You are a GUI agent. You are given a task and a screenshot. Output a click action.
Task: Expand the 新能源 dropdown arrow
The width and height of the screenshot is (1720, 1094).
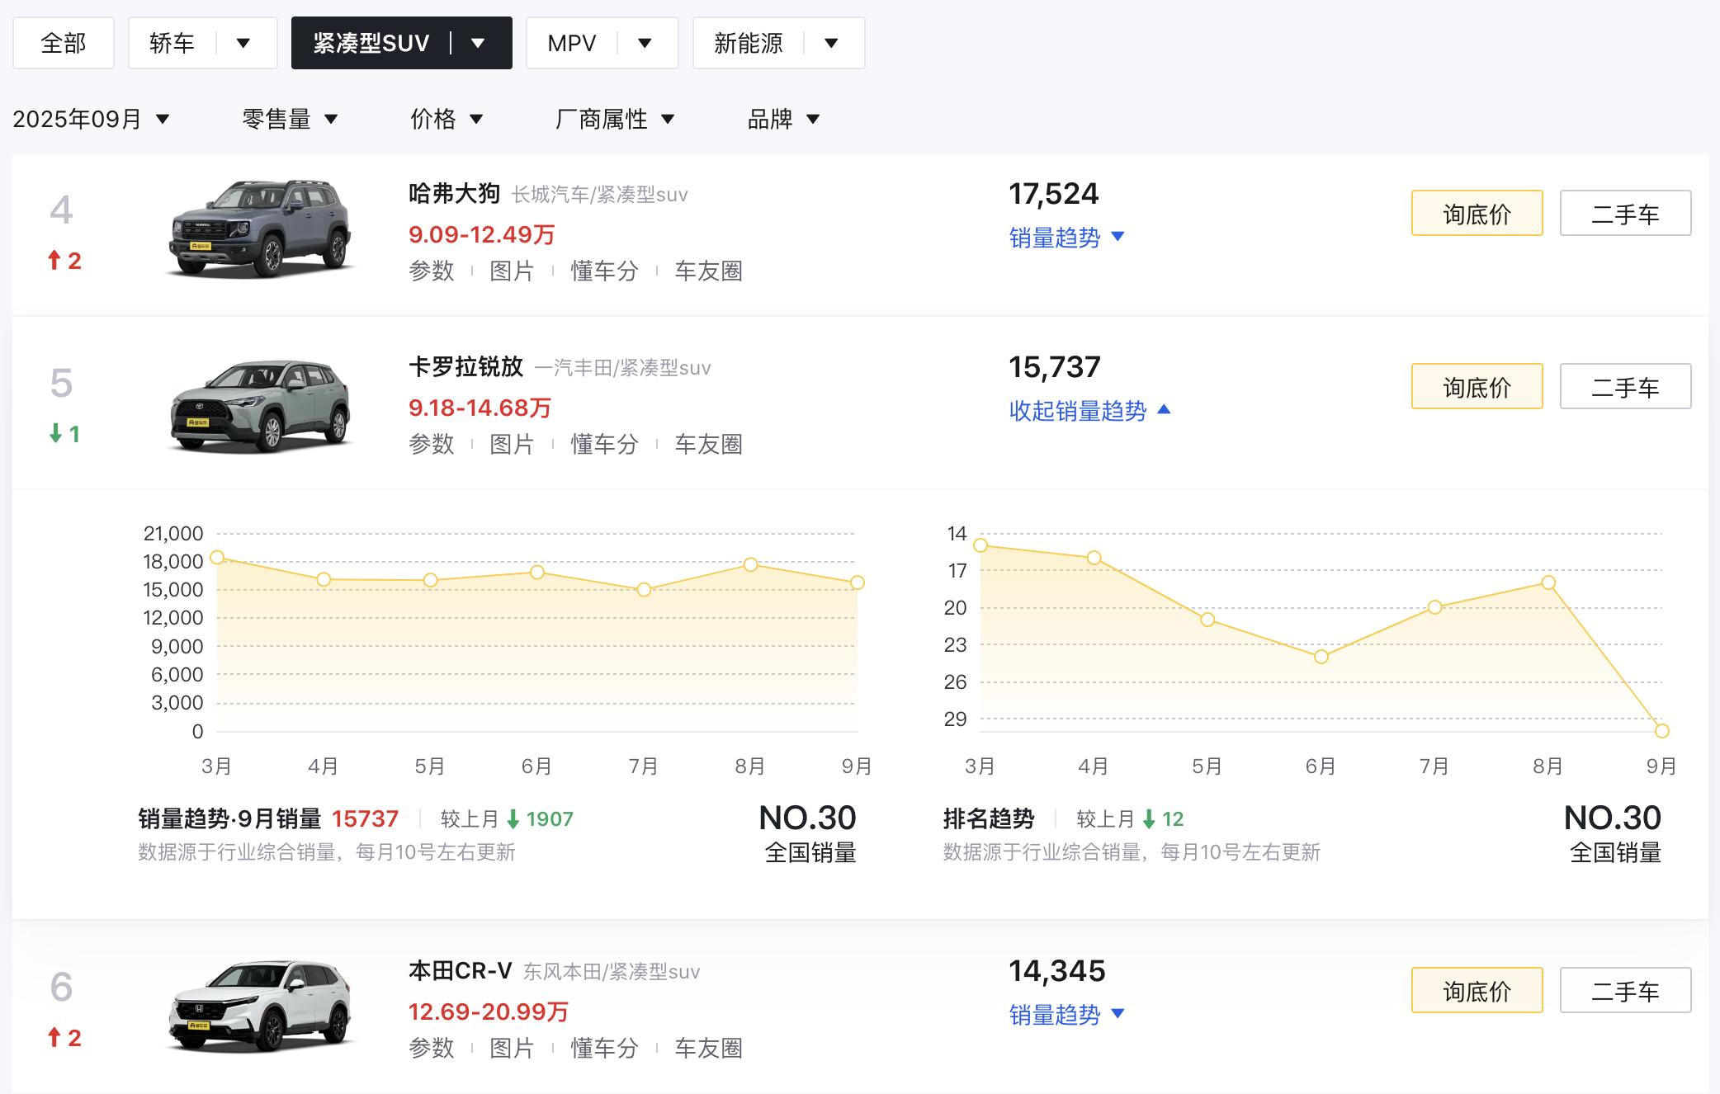coord(831,43)
